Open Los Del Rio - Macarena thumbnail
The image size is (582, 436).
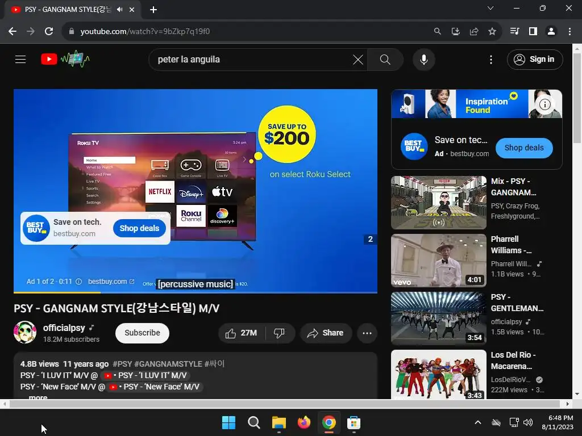point(438,375)
